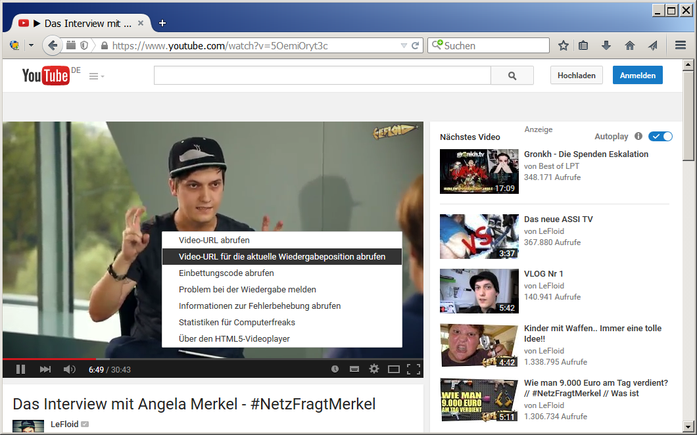Open Statistiken für Computerfreaks

(x=282, y=322)
